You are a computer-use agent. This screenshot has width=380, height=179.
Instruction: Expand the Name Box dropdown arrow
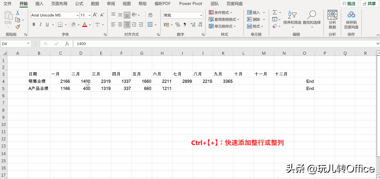pyautogui.click(x=28, y=44)
